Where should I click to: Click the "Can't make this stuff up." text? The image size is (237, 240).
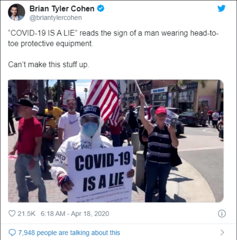49,64
